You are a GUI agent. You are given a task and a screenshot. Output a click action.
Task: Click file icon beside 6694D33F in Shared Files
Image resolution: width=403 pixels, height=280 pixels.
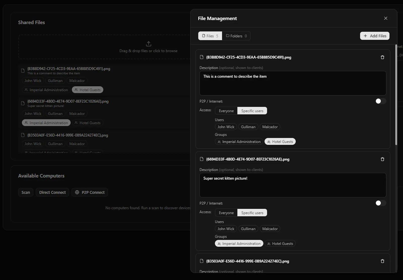[x=23, y=103]
